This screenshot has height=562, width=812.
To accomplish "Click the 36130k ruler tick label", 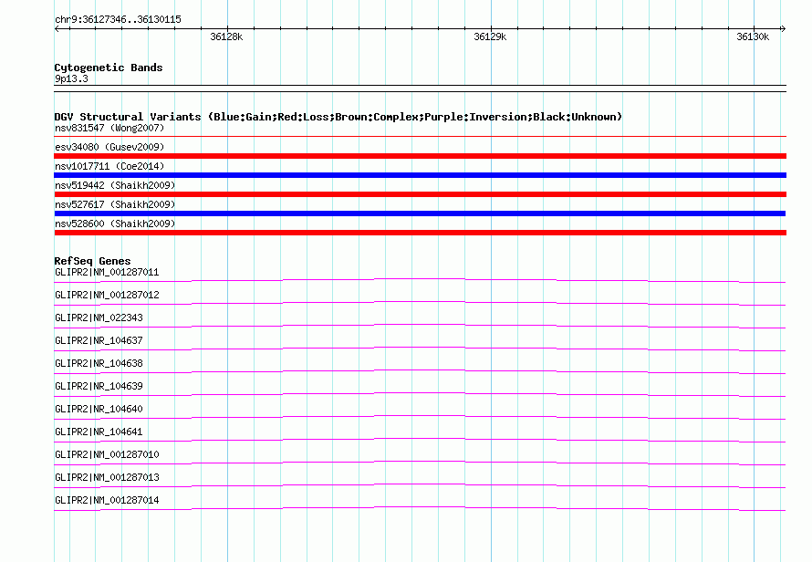I will click(753, 36).
